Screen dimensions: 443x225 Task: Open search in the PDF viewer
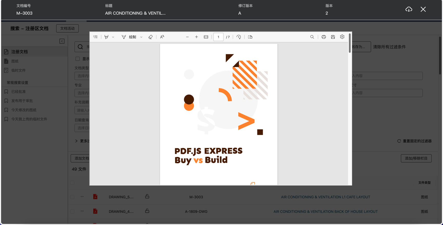(x=312, y=37)
